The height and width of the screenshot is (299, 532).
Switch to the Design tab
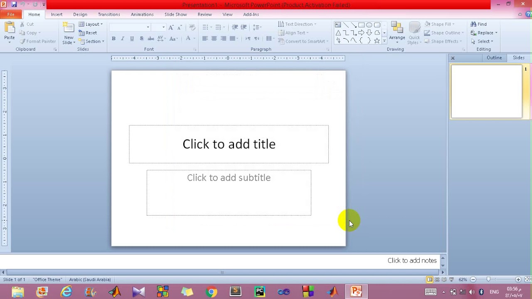tap(80, 15)
